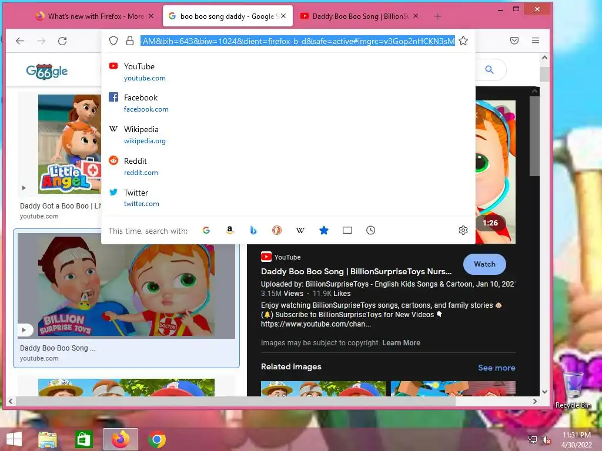Image resolution: width=602 pixels, height=451 pixels.
Task: Choose the YouTube suggestion in dropdown
Action: coord(288,72)
